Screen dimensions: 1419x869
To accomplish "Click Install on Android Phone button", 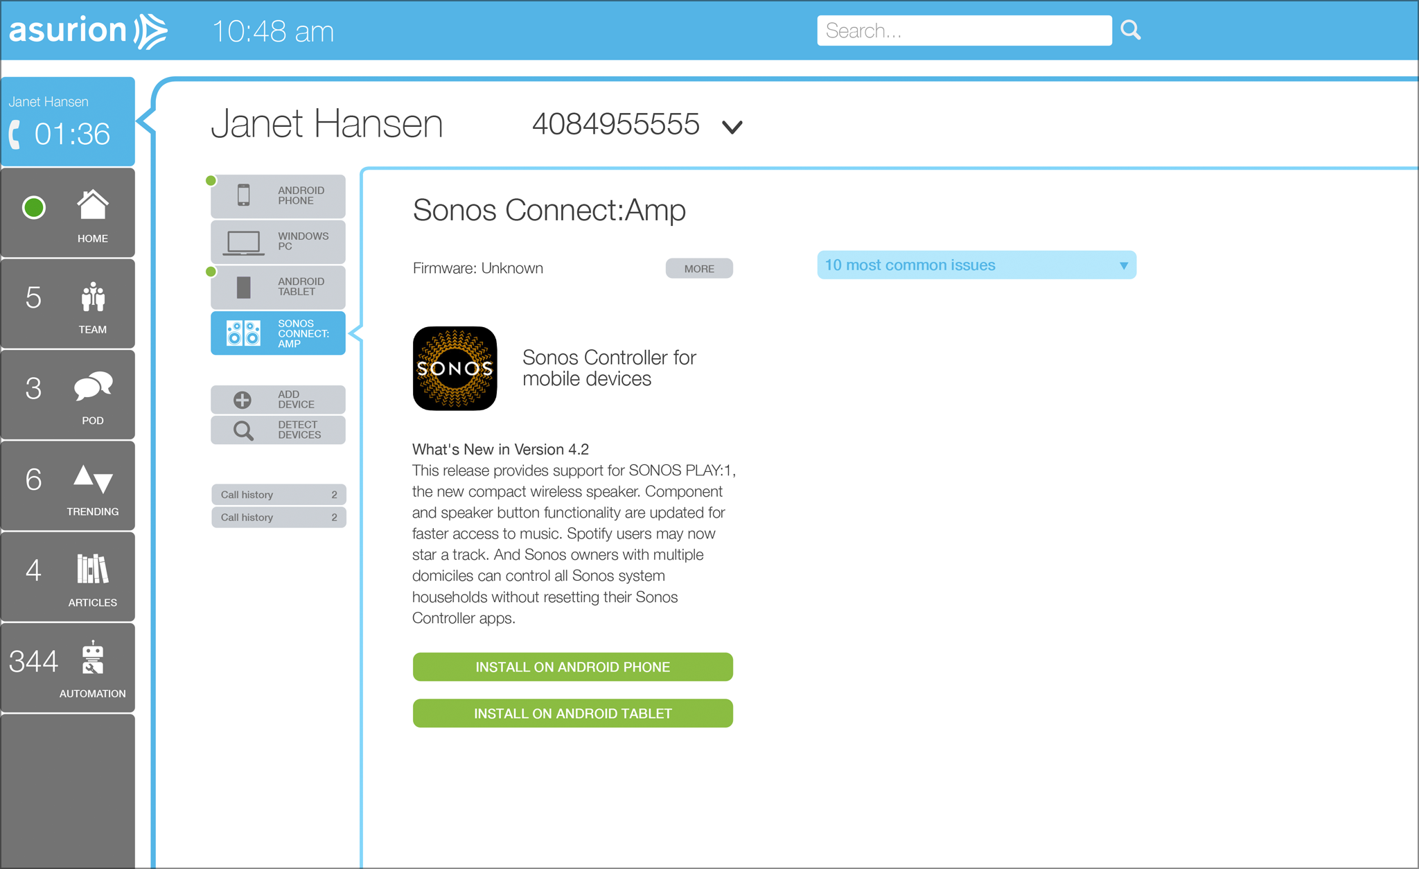I will point(574,666).
